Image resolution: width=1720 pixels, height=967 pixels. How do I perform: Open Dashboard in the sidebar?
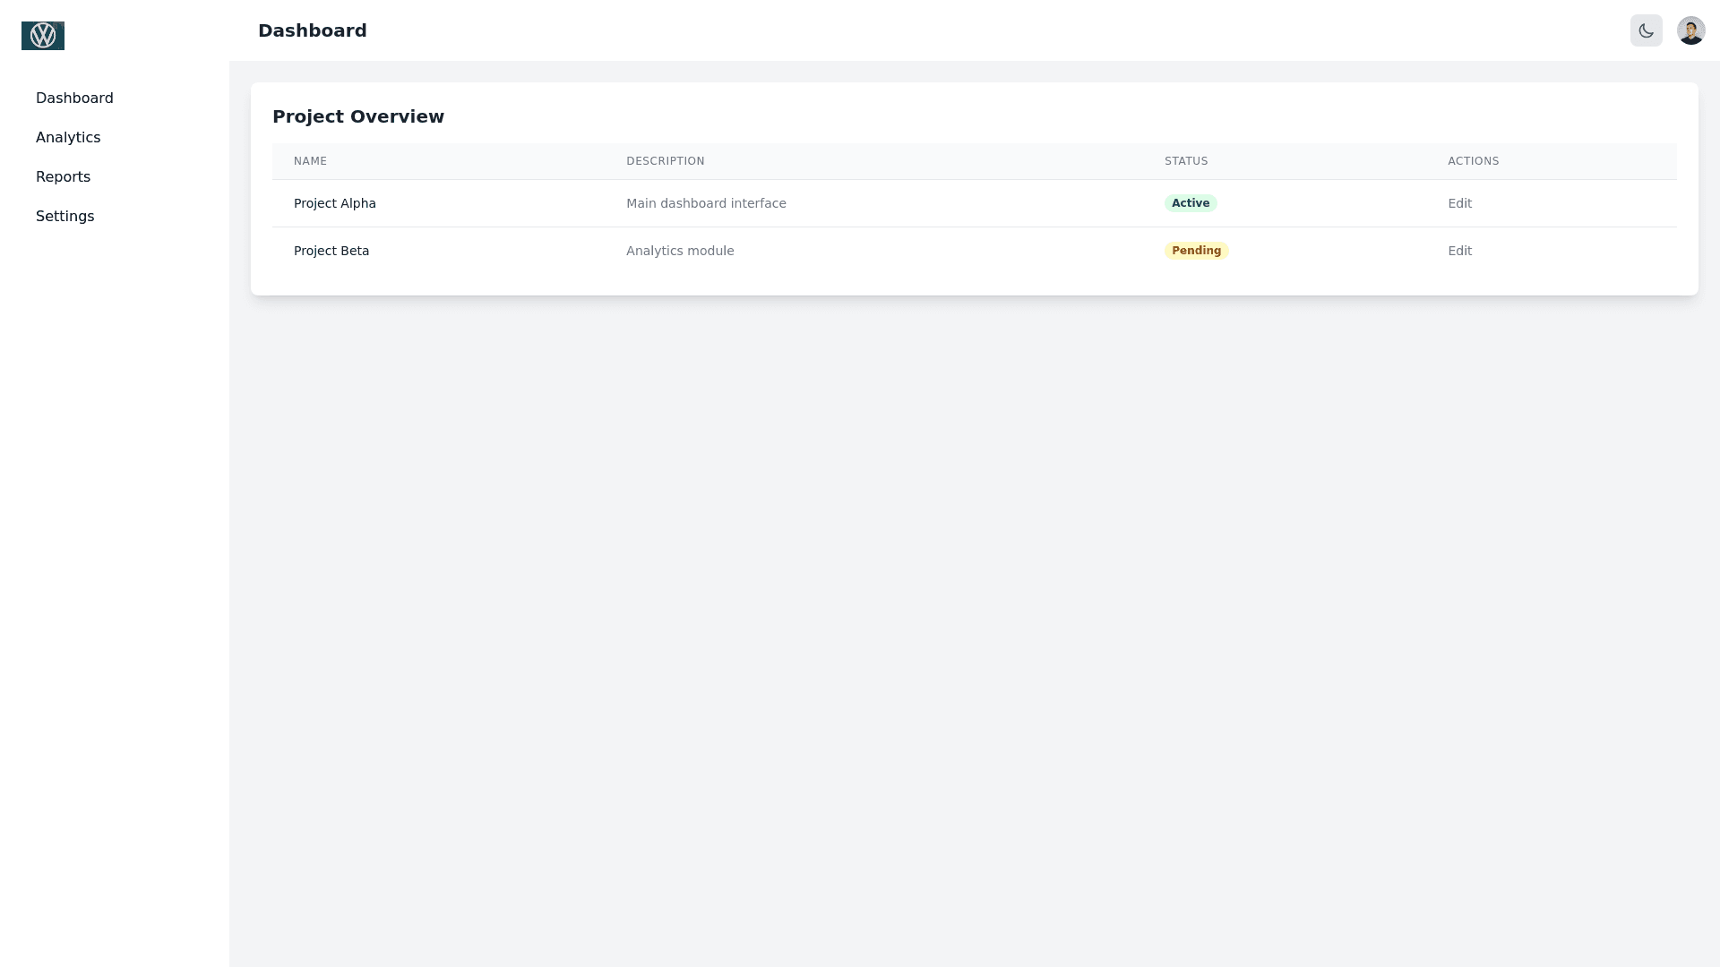point(74,98)
